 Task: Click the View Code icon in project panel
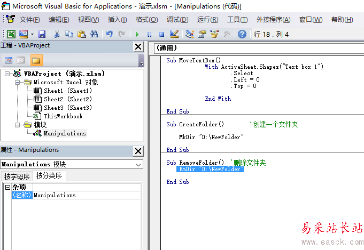click(x=9, y=60)
